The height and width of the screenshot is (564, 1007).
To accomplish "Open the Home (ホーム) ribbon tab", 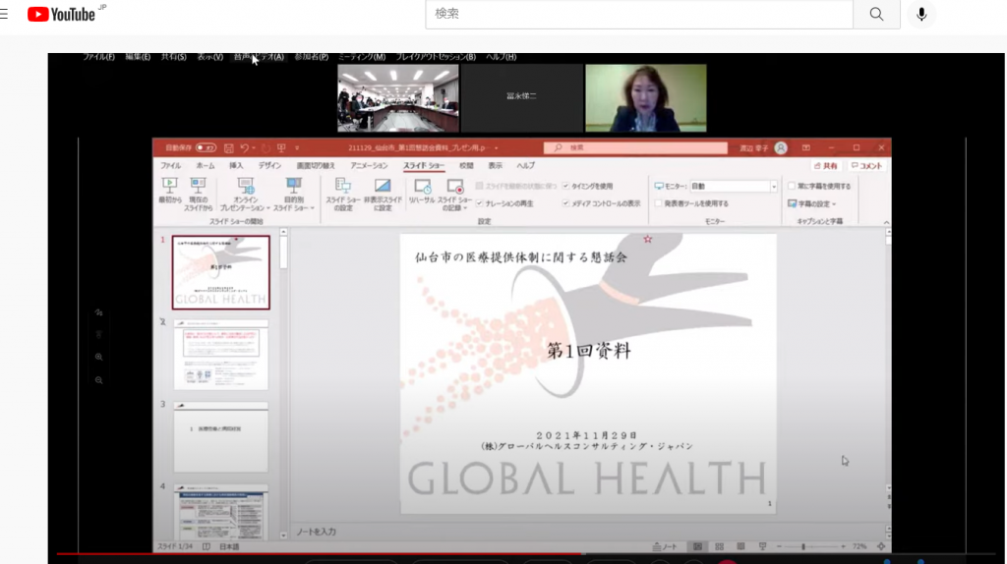I will point(206,166).
